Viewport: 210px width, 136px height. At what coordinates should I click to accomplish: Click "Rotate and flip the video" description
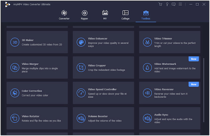[41, 121]
